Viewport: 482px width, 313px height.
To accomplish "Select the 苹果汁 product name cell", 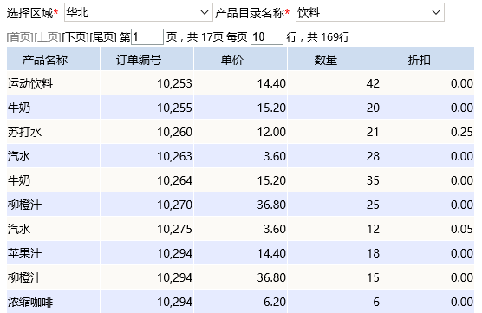I will tap(54, 253).
